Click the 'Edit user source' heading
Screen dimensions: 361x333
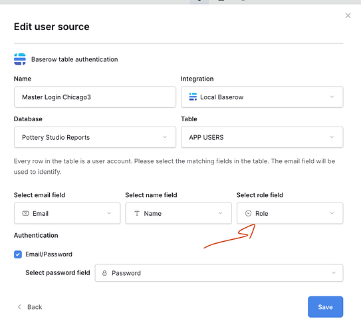52,27
